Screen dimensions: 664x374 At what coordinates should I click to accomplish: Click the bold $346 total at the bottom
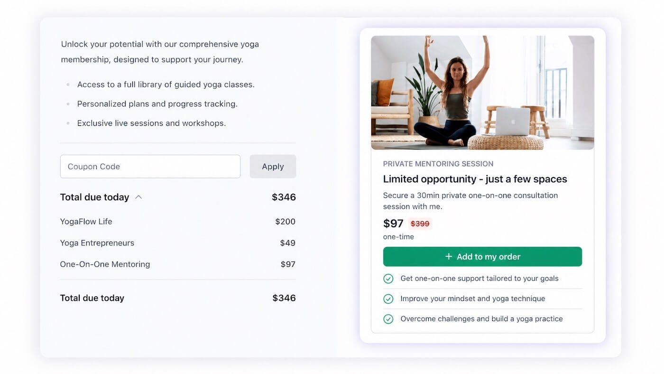284,298
